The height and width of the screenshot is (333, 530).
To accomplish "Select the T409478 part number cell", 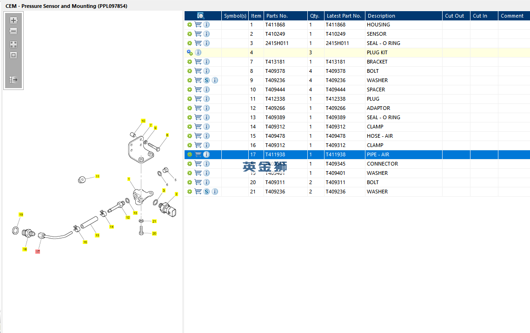I will pyautogui.click(x=285, y=136).
